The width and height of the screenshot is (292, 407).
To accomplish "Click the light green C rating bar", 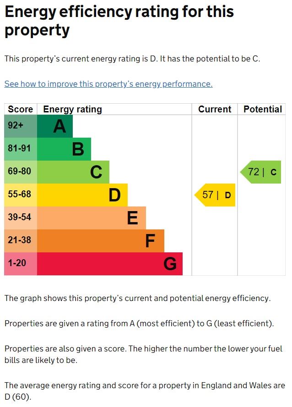I will [73, 172].
